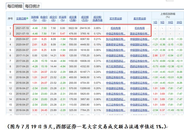Open buyer 中信证券股份有... in row 11
The image size is (184, 130).
coord(116,83)
